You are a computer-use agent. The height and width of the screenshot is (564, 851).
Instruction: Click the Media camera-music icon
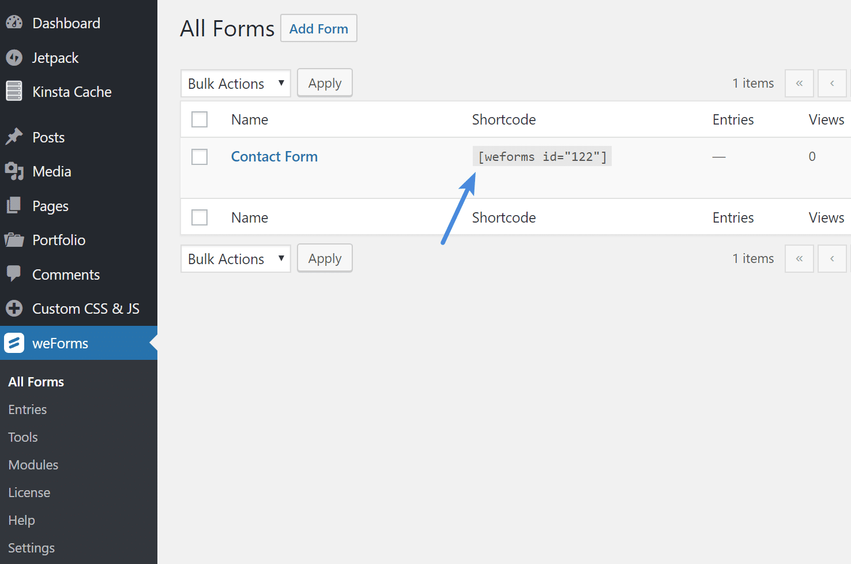pos(14,171)
